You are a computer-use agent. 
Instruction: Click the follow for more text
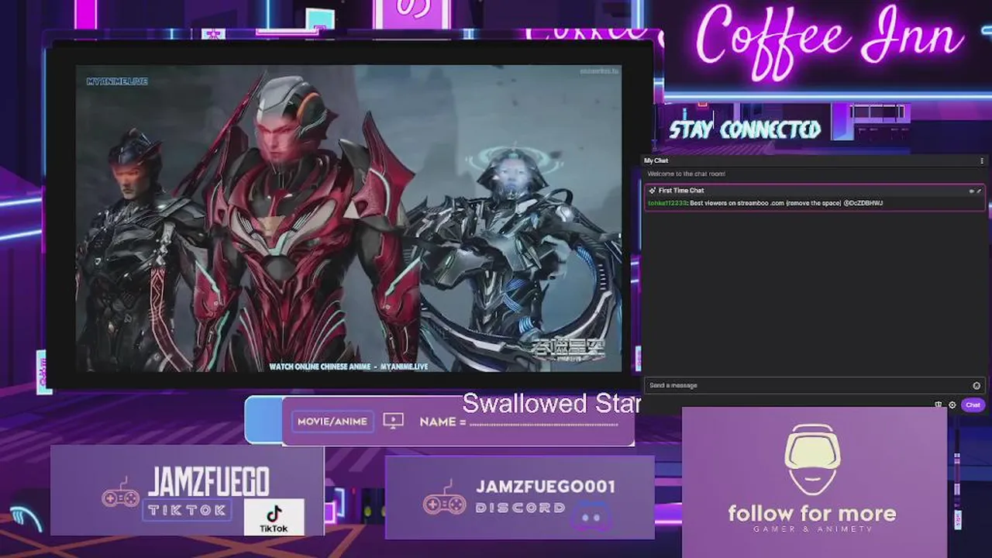click(x=812, y=513)
